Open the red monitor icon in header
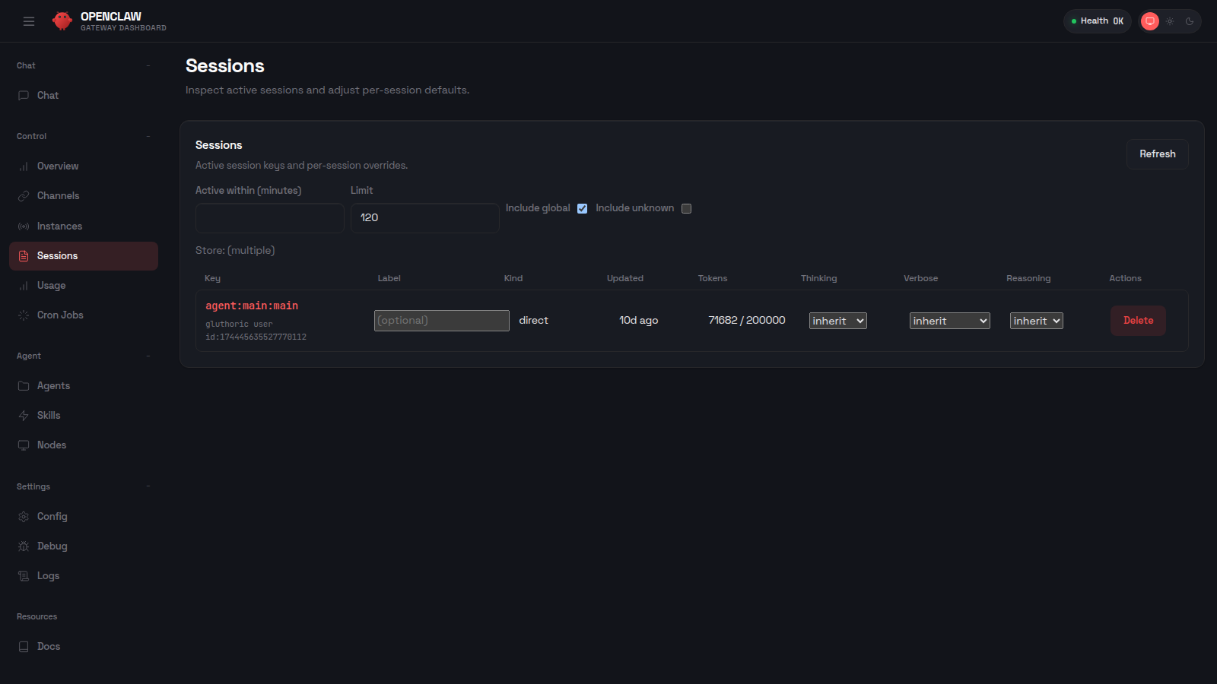 (1149, 21)
